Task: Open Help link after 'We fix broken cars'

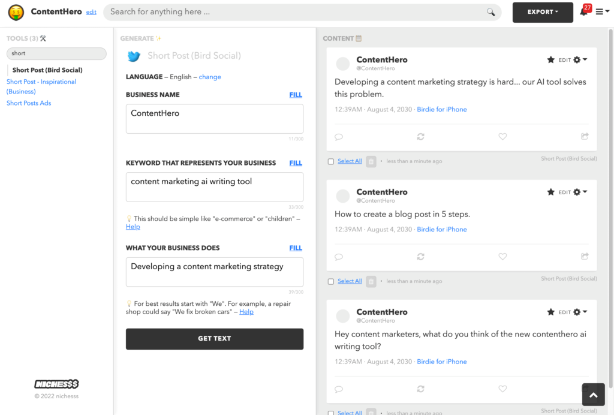Action: (246, 312)
